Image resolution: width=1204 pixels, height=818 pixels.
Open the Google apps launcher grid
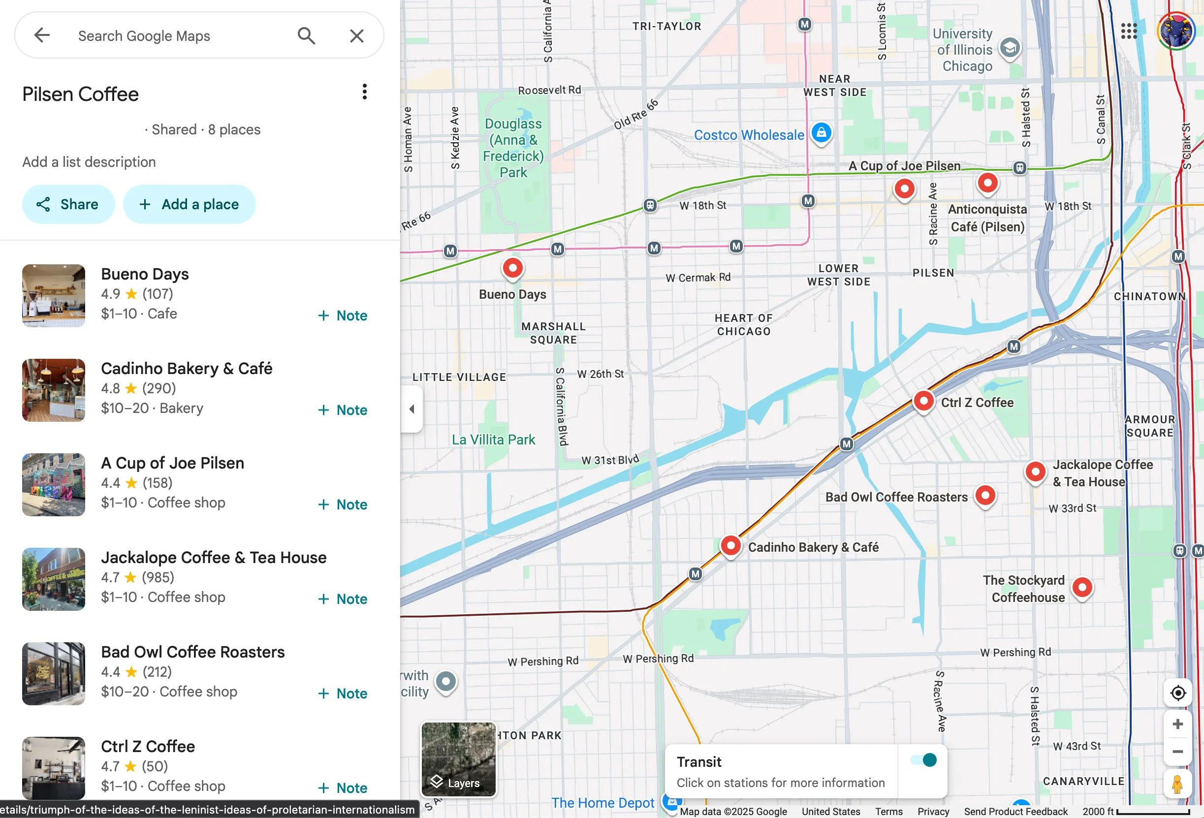[1129, 31]
